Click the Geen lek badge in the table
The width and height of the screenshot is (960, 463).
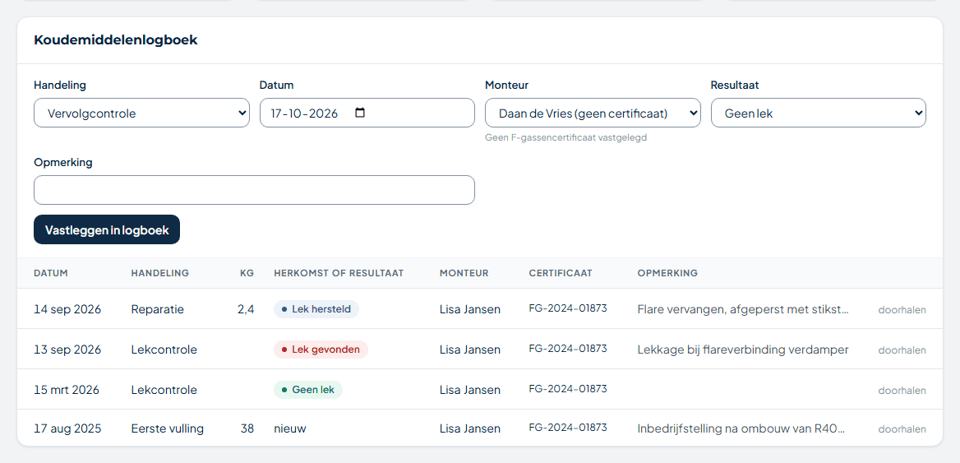point(308,390)
